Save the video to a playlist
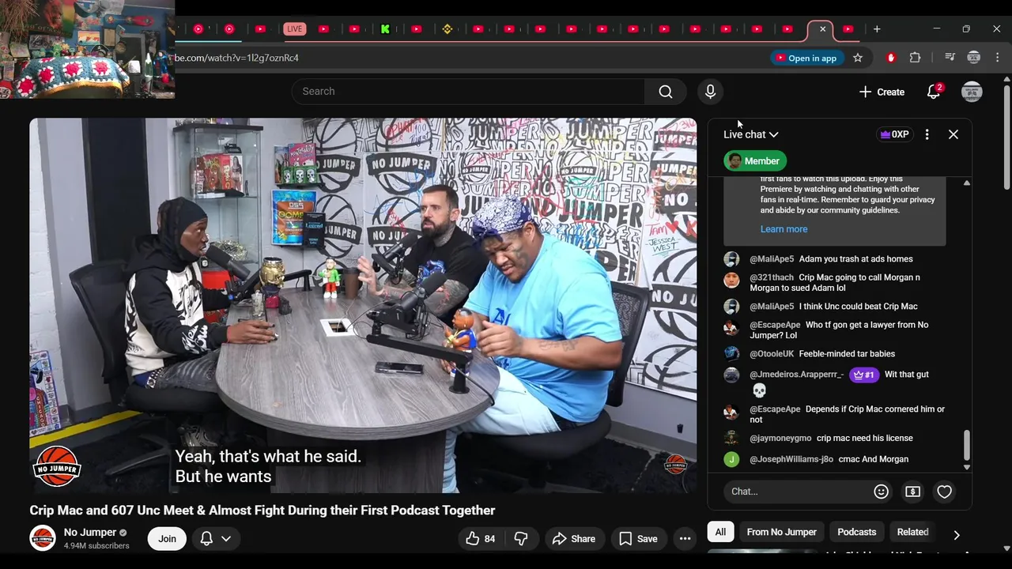This screenshot has width=1012, height=569. (638, 539)
